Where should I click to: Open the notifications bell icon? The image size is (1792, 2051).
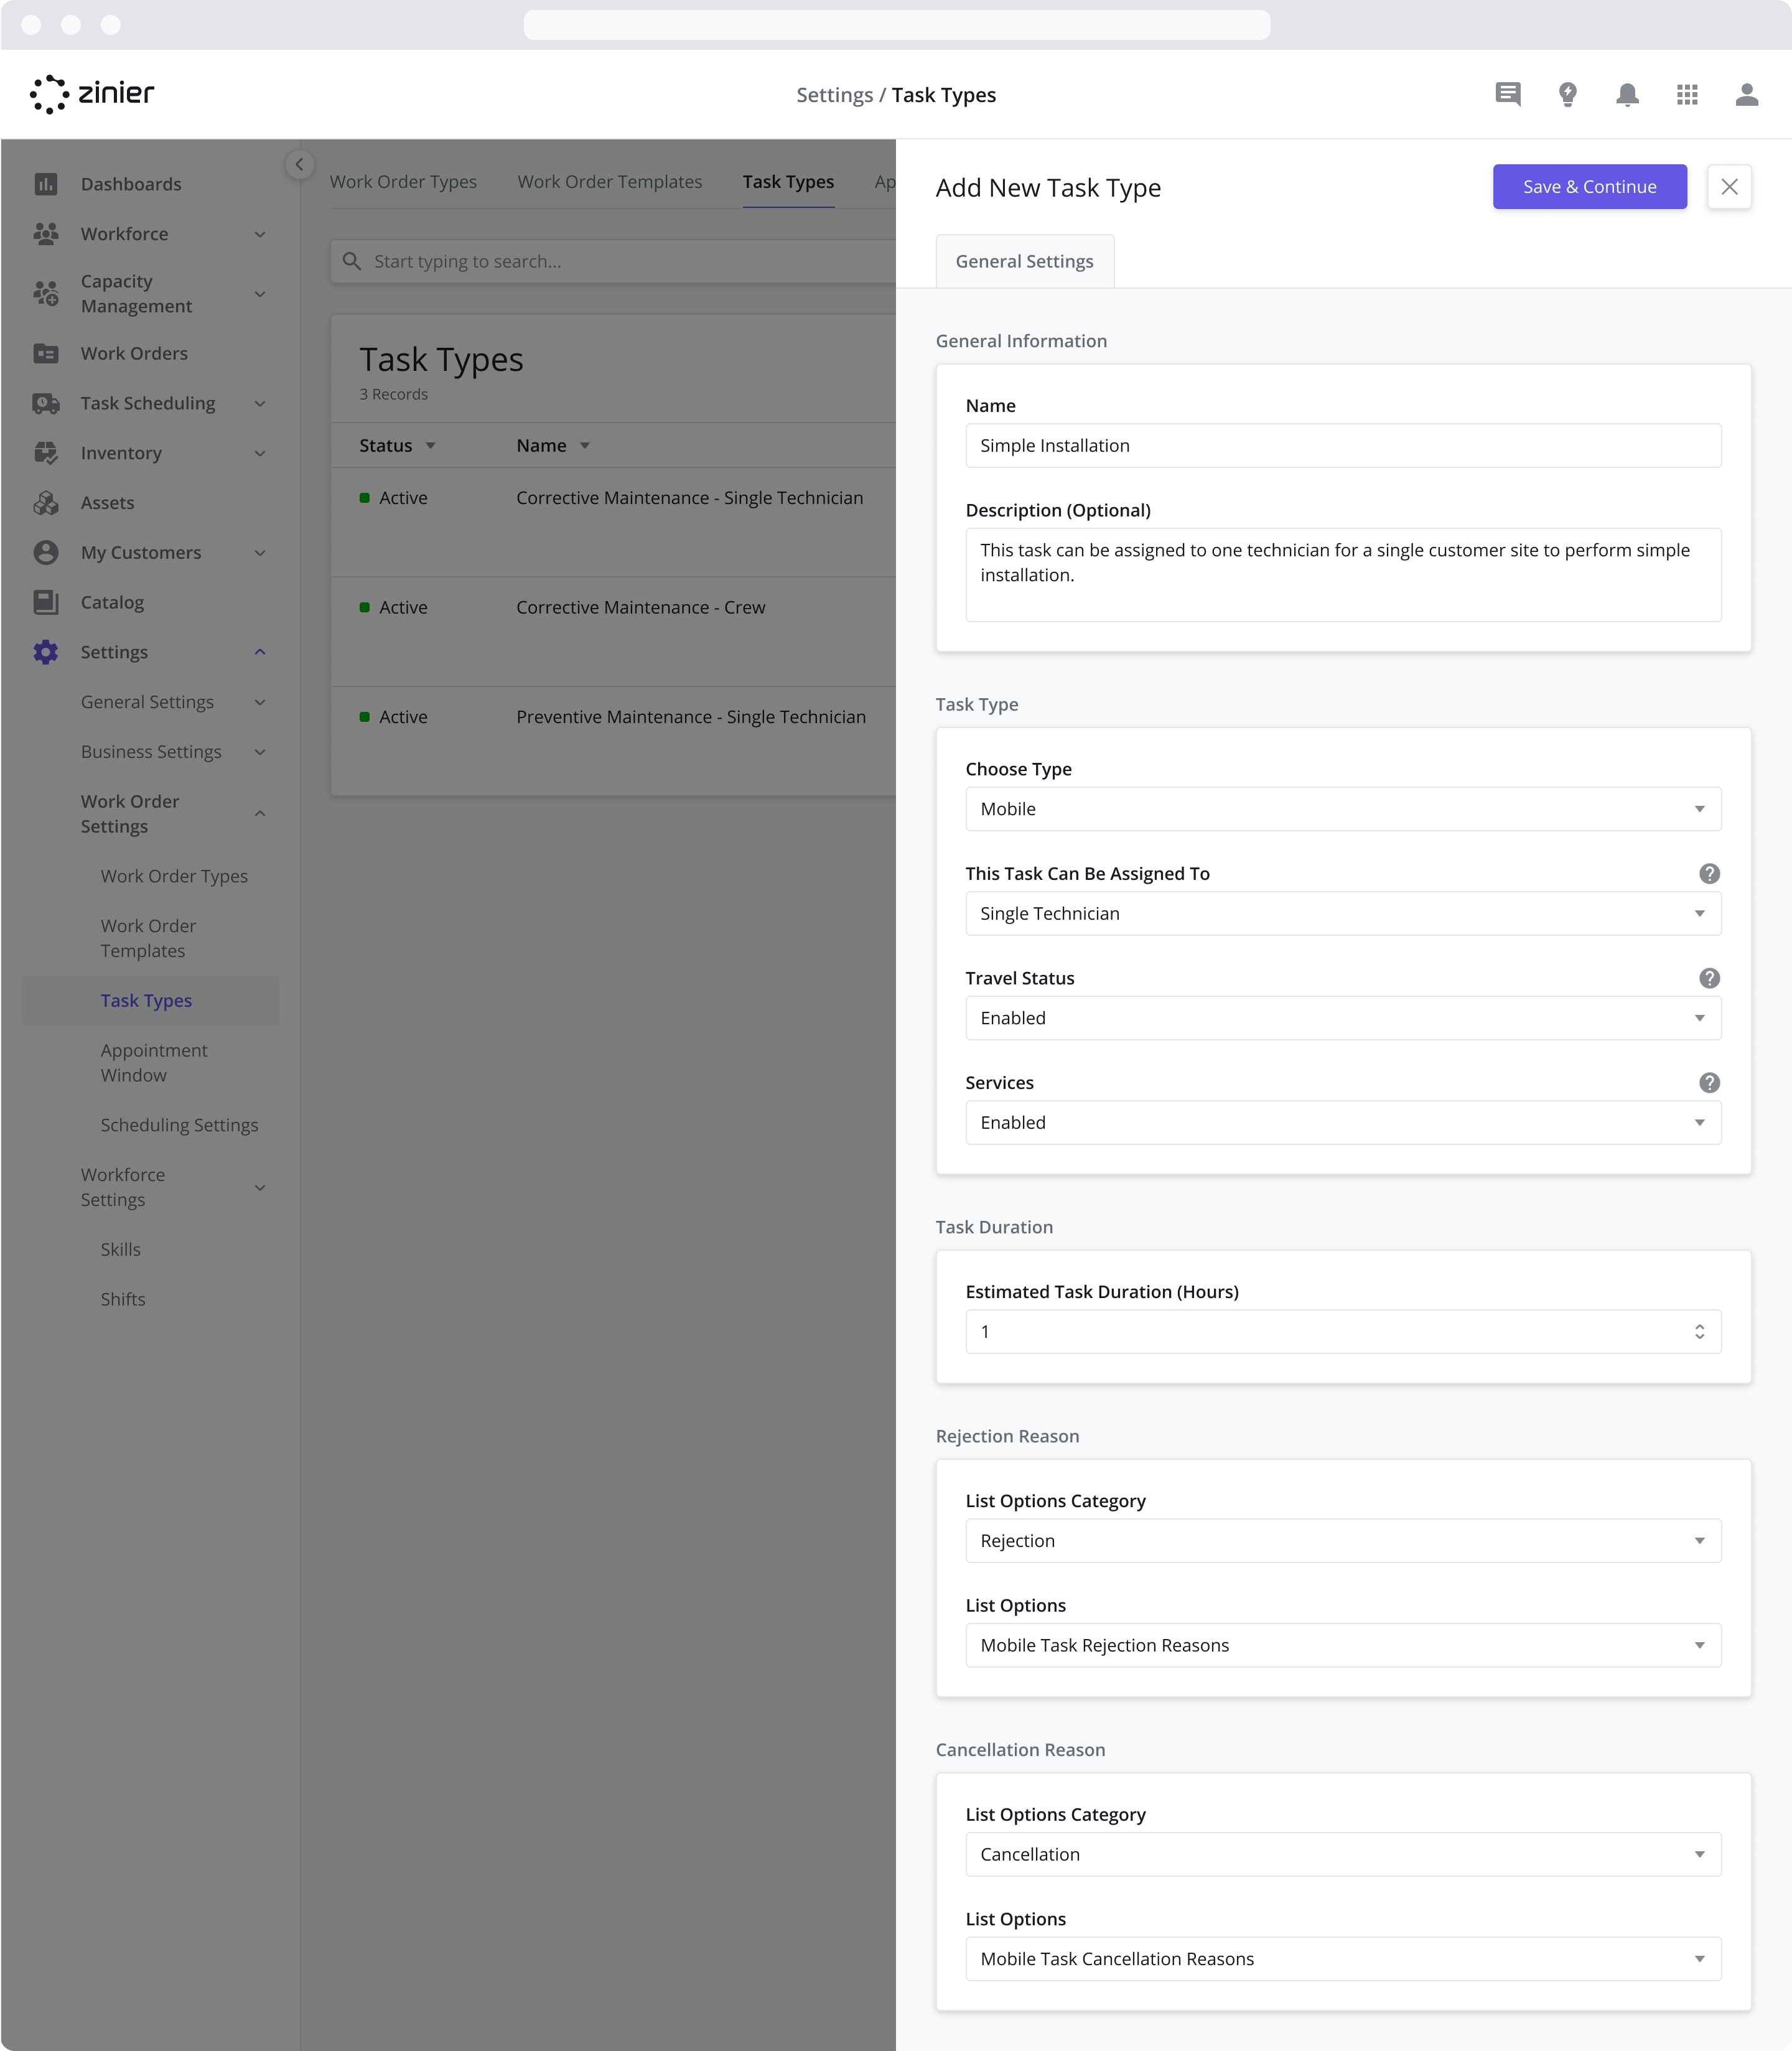coord(1627,94)
